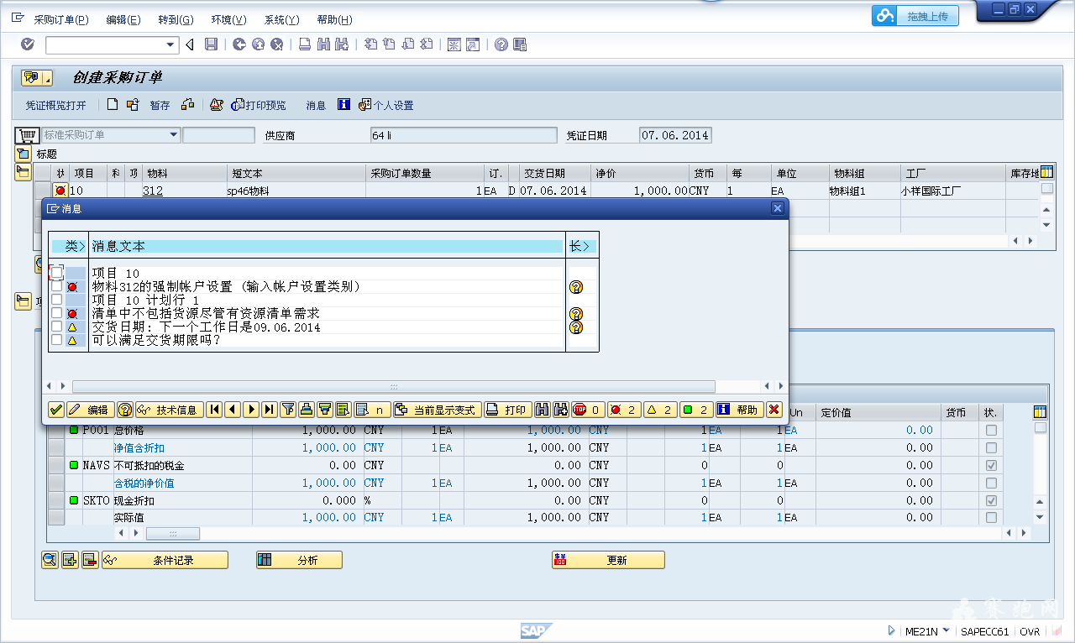Click the 分析 button
Image resolution: width=1075 pixels, height=643 pixels.
pos(299,560)
